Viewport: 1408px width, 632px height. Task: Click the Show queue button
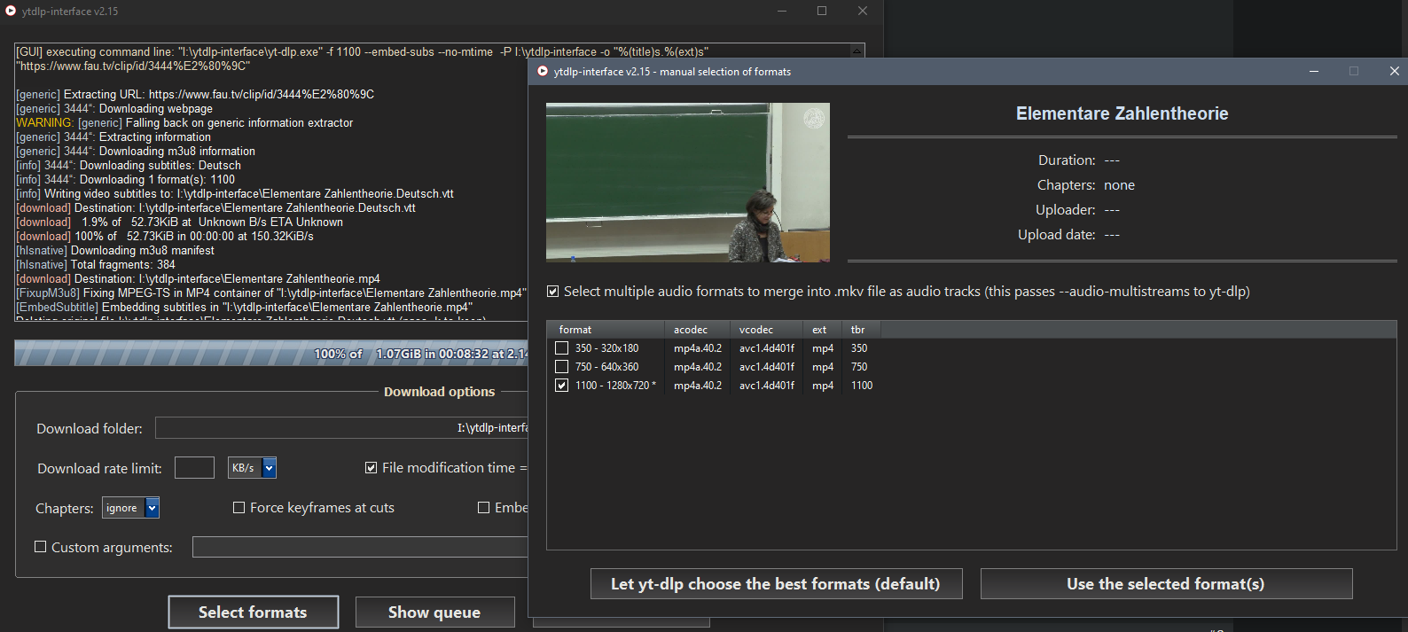(x=434, y=612)
